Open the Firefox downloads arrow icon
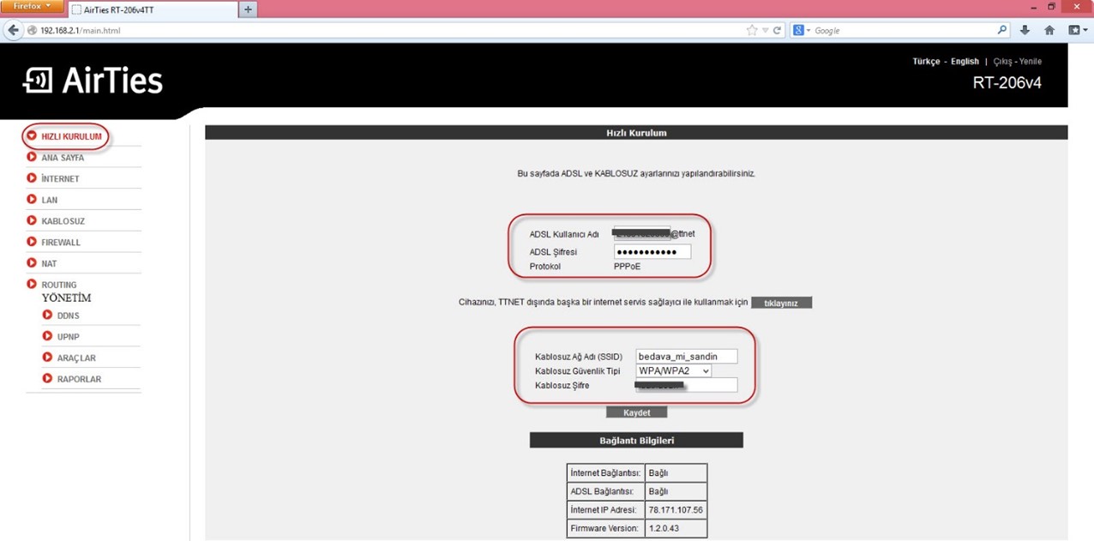Viewport: 1094px width, 541px height. 1025,30
